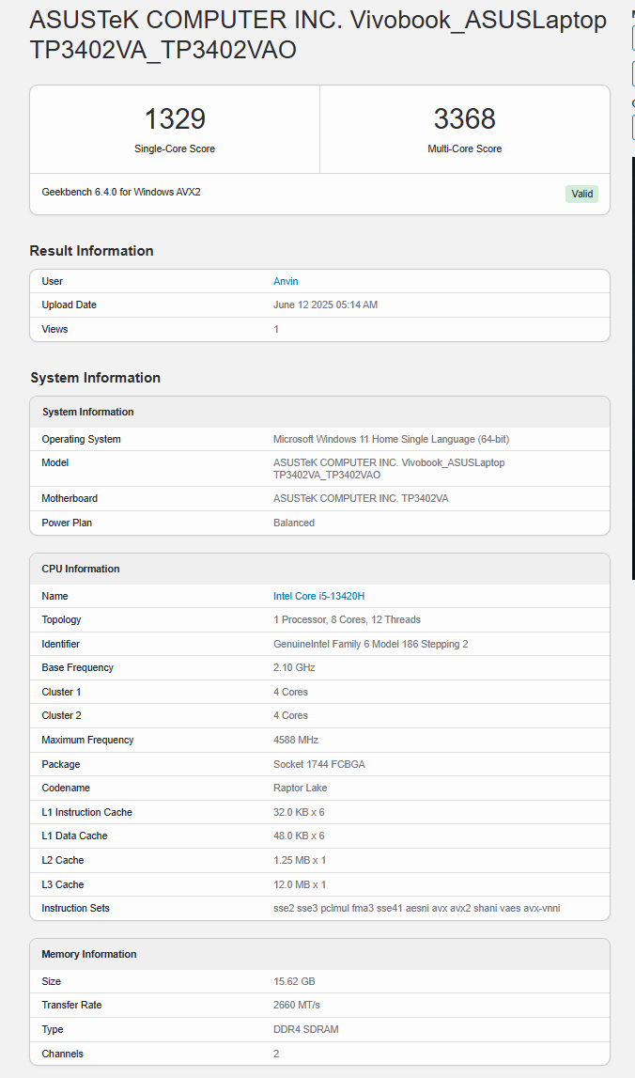Click the 48.0 KB x 6 data cache value
Screen dimensions: 635x1078
click(299, 836)
